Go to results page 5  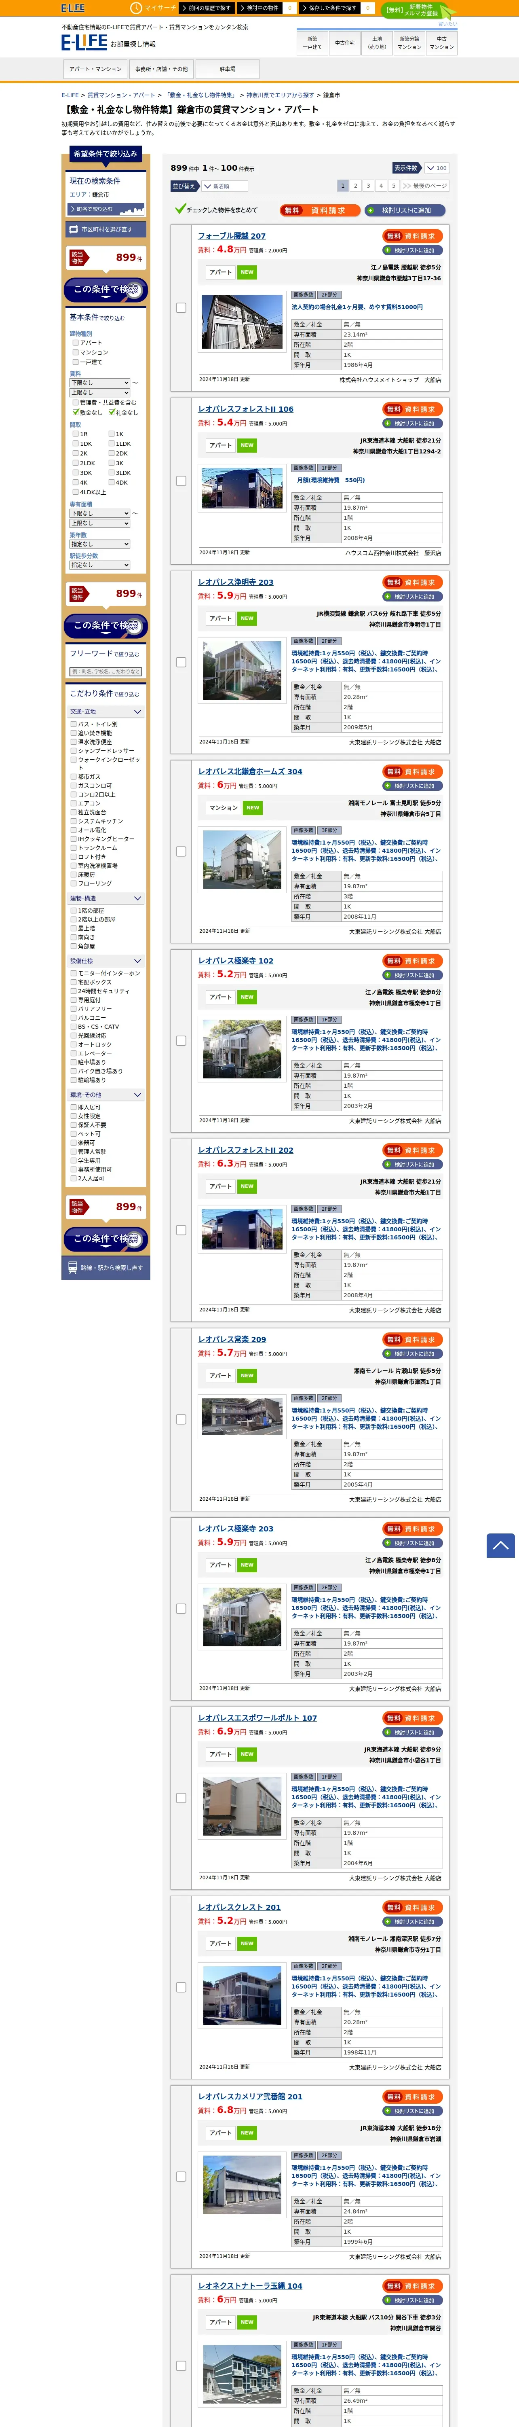click(x=394, y=186)
